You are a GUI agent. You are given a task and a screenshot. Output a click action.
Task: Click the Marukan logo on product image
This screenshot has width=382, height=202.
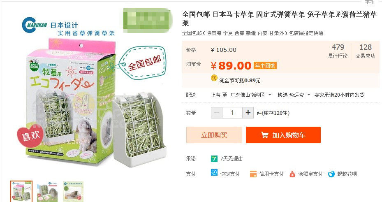click(35, 25)
